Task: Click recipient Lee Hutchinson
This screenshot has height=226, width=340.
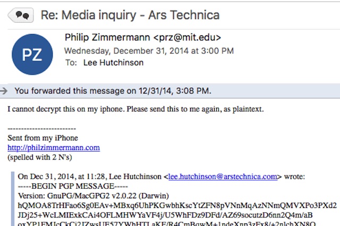Action: [113, 63]
